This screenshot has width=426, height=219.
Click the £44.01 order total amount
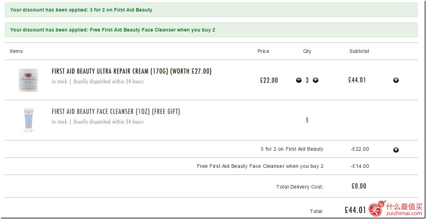click(x=355, y=210)
